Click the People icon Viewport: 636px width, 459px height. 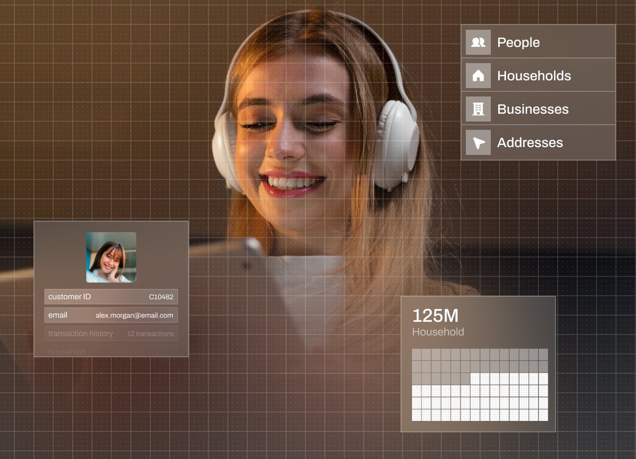pos(478,42)
